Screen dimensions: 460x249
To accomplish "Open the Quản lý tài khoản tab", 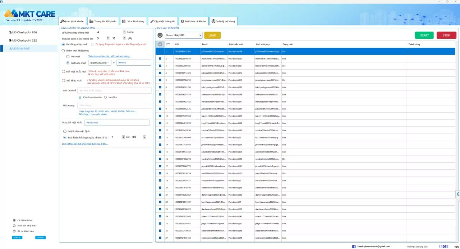I will [73, 22].
